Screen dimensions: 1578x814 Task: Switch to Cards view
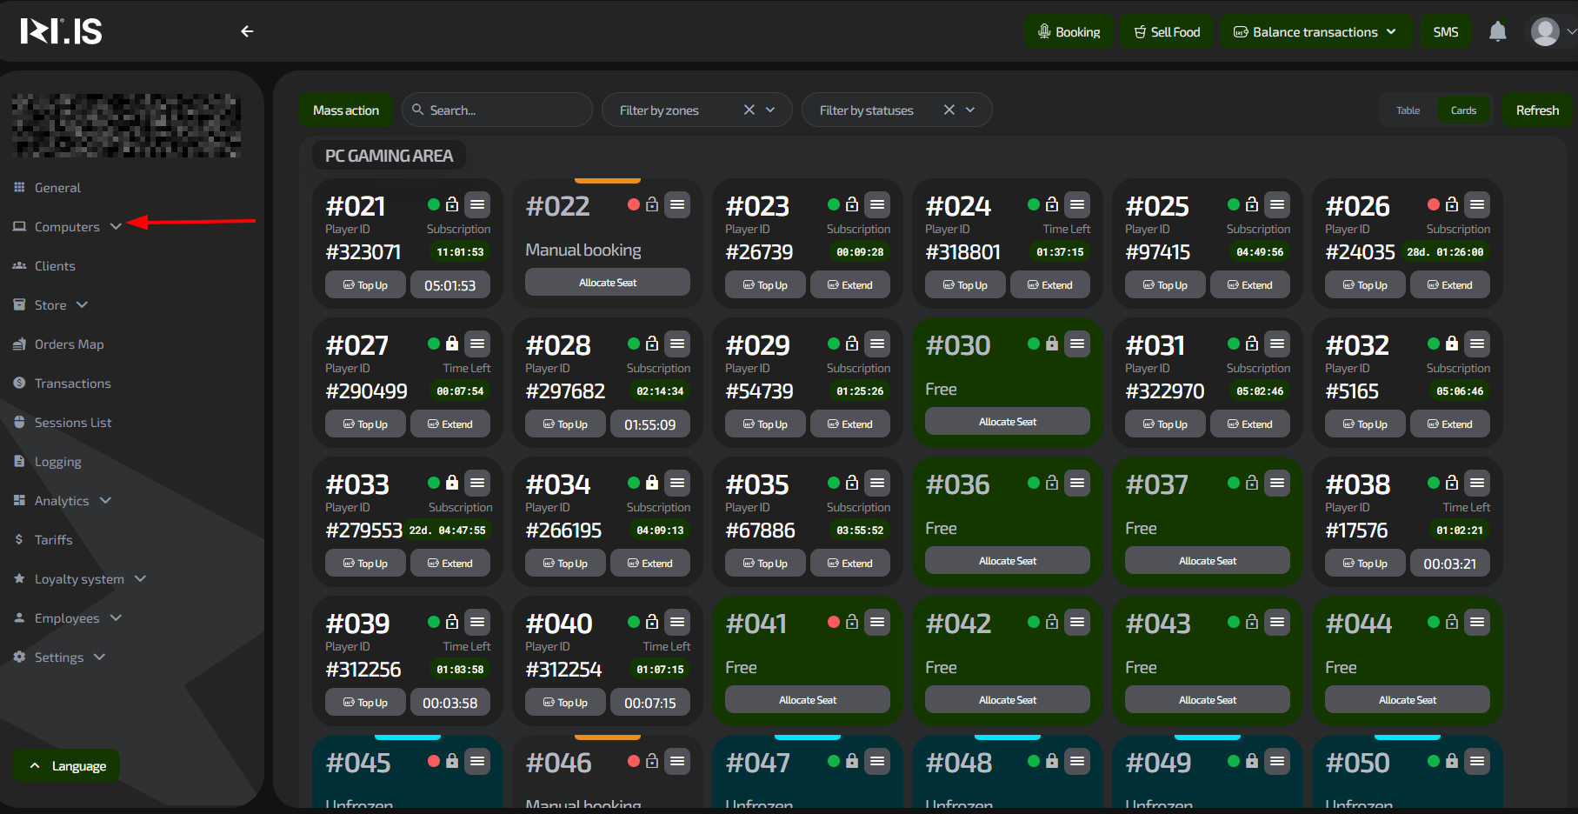click(1463, 110)
